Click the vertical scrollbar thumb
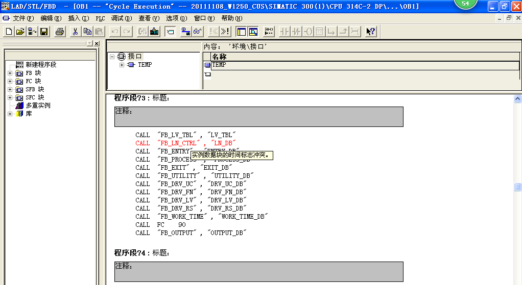 pyautogui.click(x=517, y=187)
